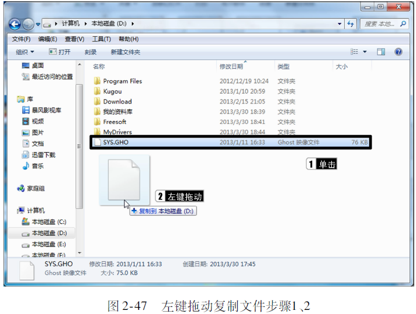Select the 我的资料库 folder icon

pyautogui.click(x=97, y=111)
